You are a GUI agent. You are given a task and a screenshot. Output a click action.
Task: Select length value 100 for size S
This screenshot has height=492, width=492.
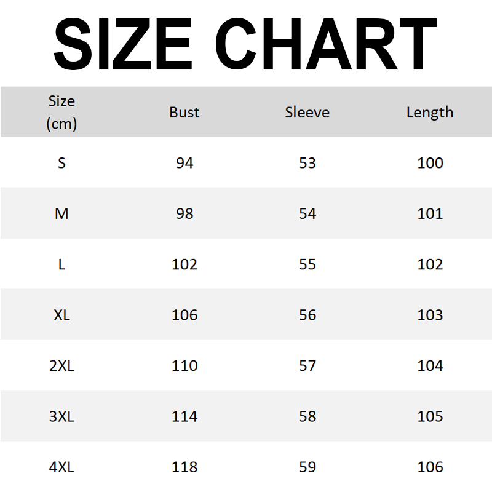coord(430,163)
